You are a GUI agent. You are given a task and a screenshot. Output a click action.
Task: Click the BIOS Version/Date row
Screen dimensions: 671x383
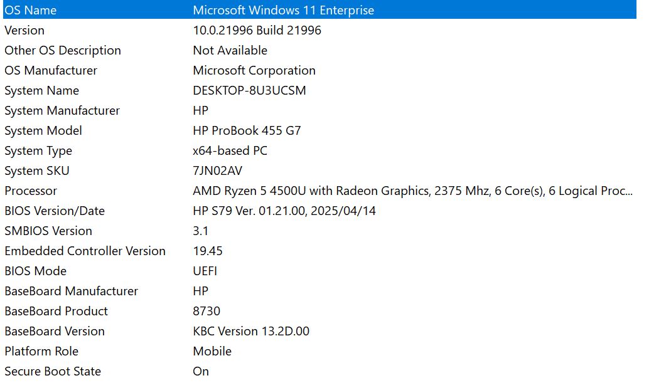coord(54,211)
